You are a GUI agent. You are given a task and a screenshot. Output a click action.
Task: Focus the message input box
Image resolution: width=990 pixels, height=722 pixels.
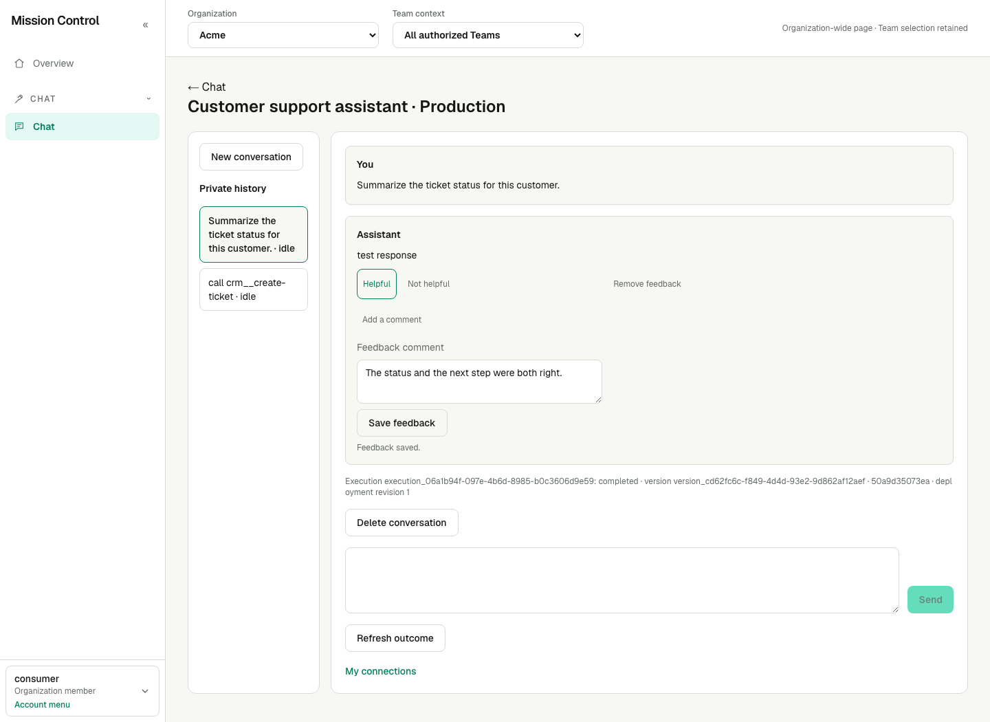pos(622,580)
